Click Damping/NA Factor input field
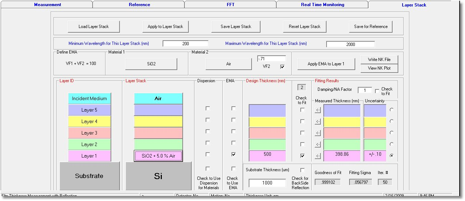465x201 pixels. click(x=365, y=90)
